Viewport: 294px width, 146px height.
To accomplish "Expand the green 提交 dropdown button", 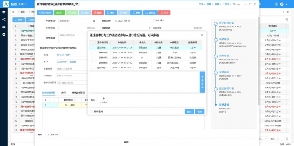I will 60,12.
